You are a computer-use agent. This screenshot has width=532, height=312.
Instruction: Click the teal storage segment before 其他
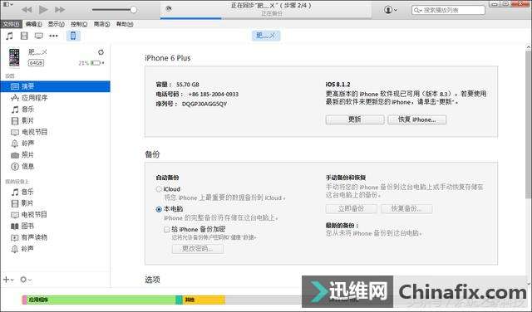point(180,300)
